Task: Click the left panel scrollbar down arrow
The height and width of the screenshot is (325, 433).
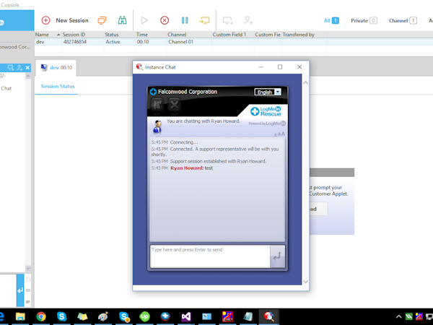Action: (28, 269)
